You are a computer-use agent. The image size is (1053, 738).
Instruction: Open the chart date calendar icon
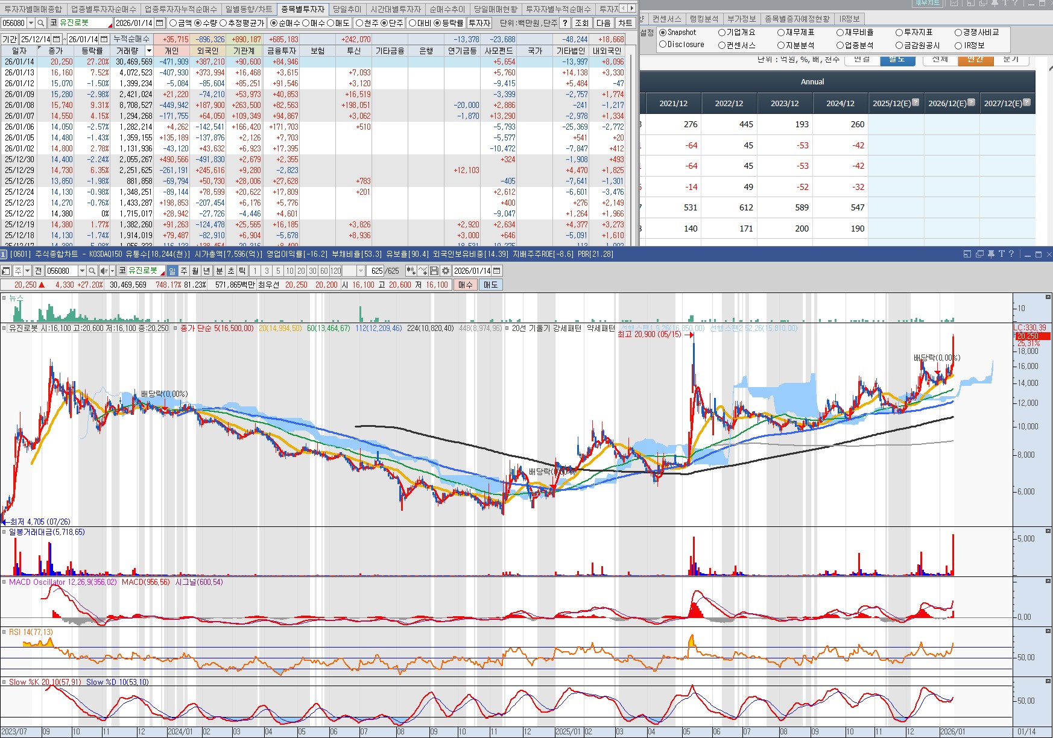click(x=498, y=271)
